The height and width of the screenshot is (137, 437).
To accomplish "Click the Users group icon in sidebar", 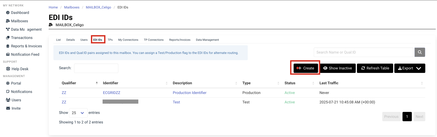I will (x=8, y=100).
